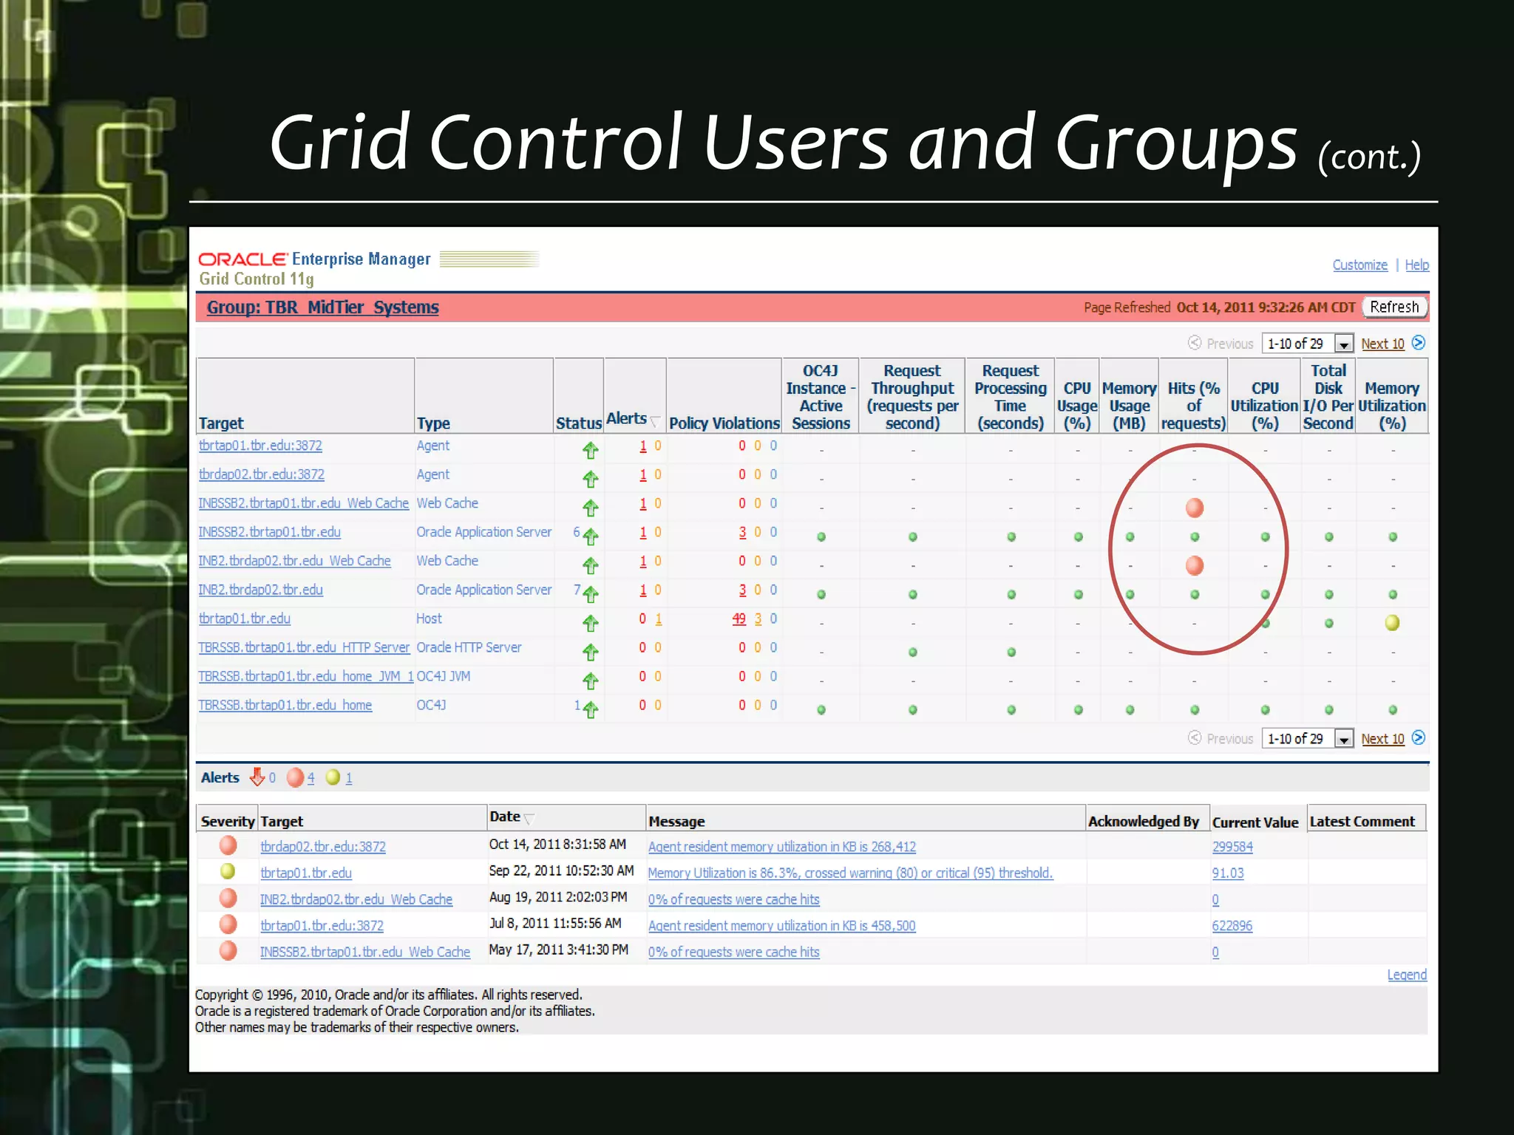
Task: Click the Refresh button
Action: click(x=1394, y=307)
